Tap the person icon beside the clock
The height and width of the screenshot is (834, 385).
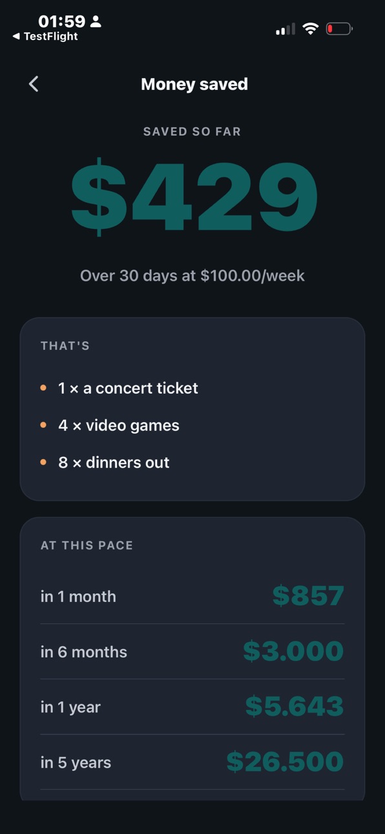pos(96,21)
